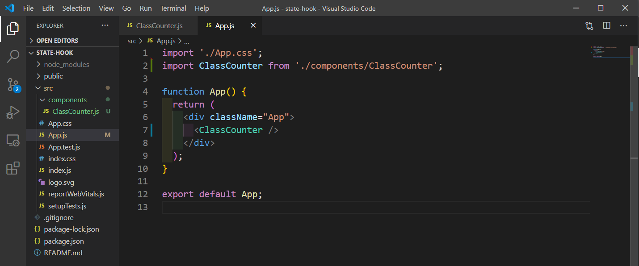639x266 pixels.
Task: Click the JS icon beside index.js
Action: click(42, 170)
